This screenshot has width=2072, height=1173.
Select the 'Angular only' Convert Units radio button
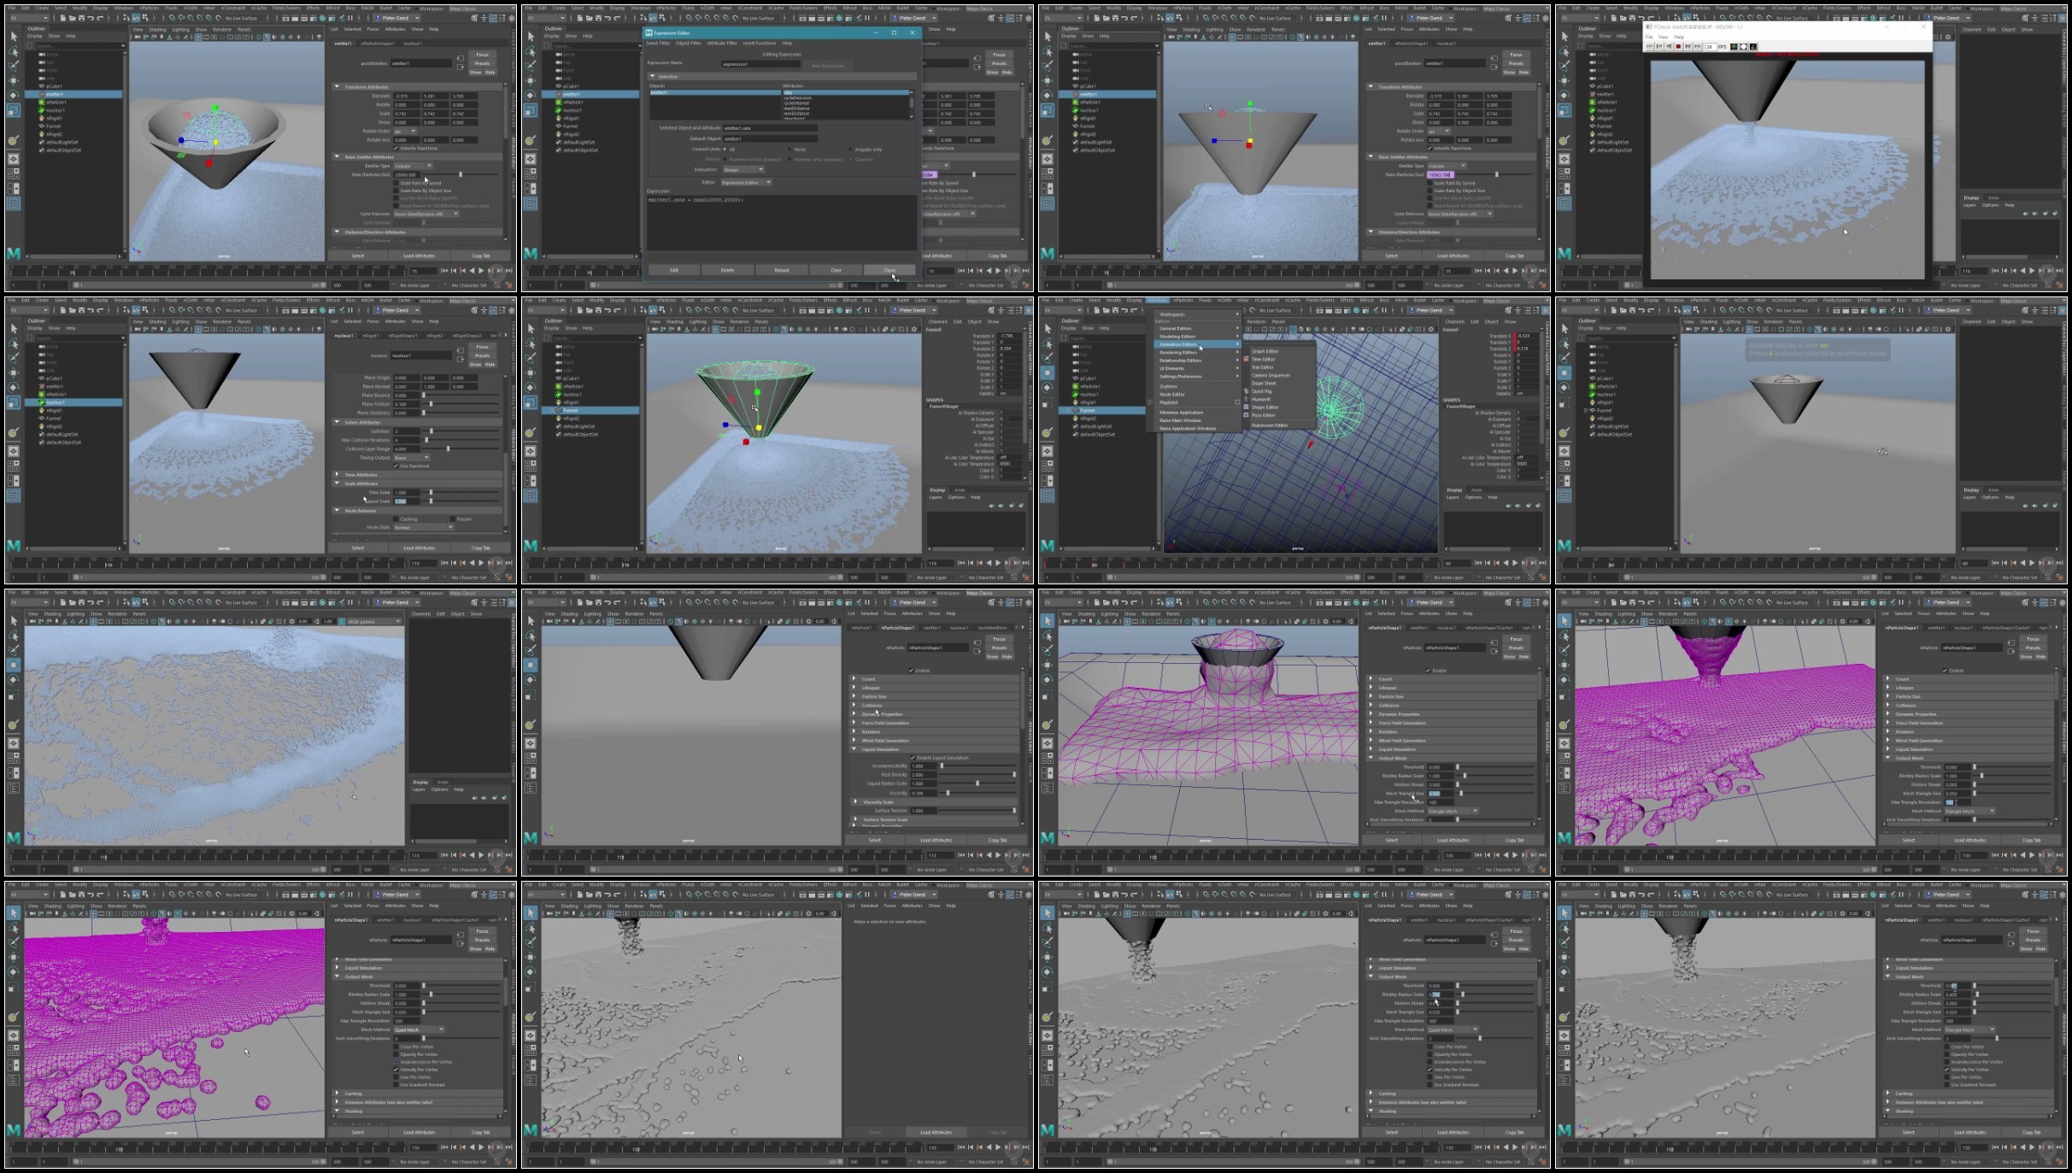pos(850,150)
